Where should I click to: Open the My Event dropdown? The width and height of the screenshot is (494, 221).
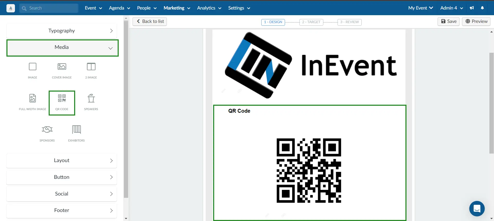tap(420, 8)
